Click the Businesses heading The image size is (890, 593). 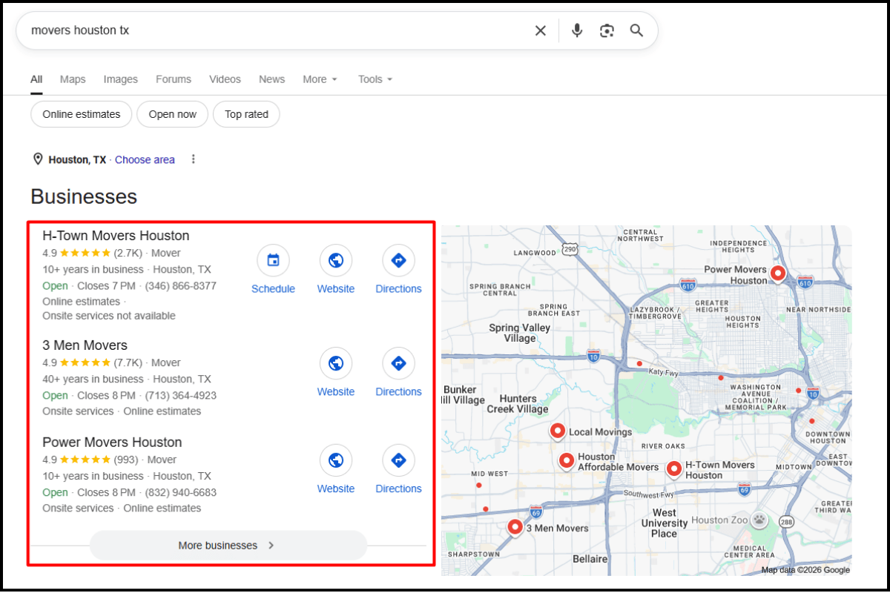(x=84, y=196)
